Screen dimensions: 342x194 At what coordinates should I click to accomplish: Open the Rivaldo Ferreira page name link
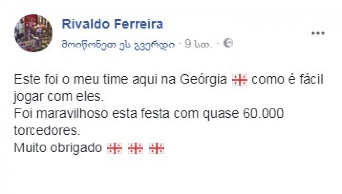coord(112,24)
